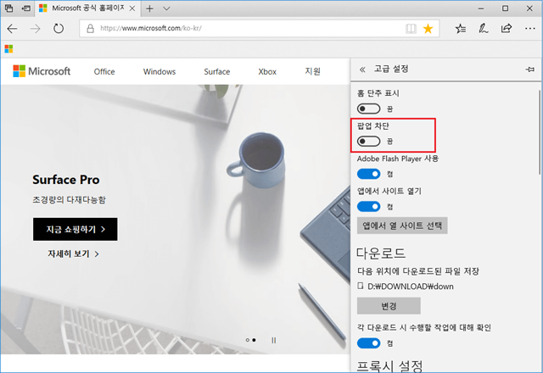The image size is (543, 373).
Task: Open the Settings and more ellipsis menu
Action: click(529, 29)
